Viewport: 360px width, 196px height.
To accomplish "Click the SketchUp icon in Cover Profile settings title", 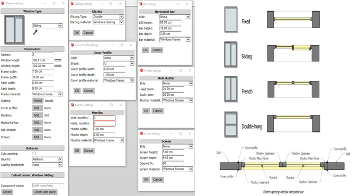I will (73, 45).
